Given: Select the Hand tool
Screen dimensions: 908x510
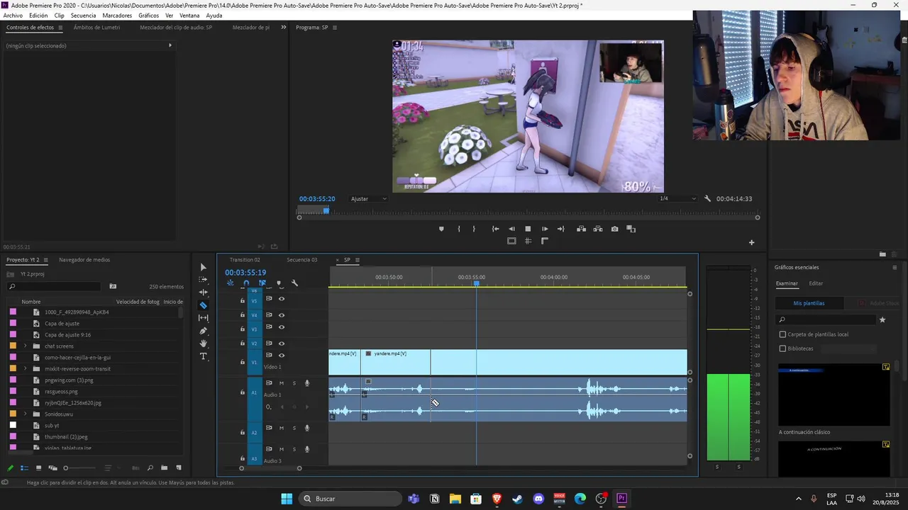Looking at the screenshot, I should 204,344.
